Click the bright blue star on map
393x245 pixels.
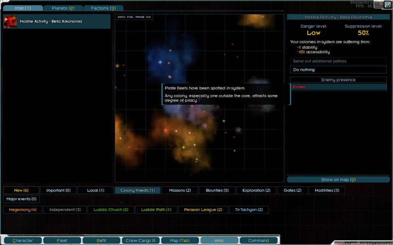160,62
